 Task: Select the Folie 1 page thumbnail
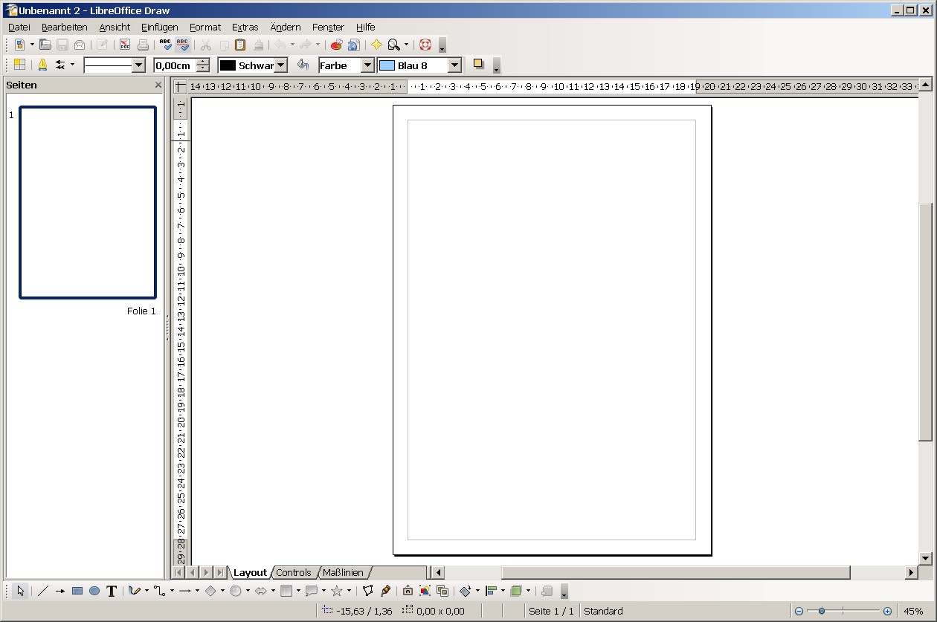[x=87, y=202]
